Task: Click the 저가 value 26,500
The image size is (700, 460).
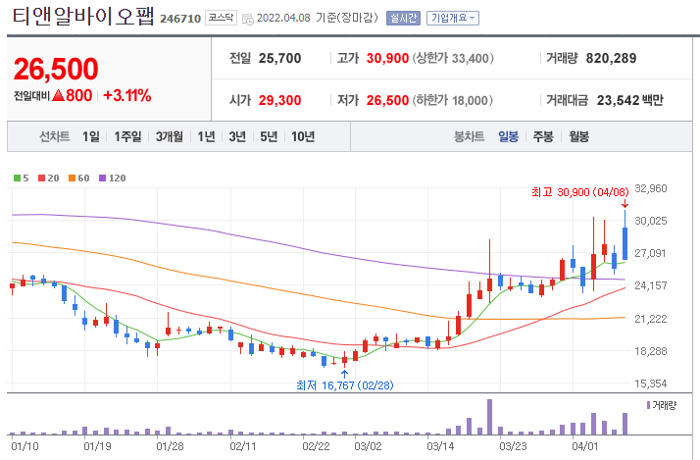Action: point(387,100)
